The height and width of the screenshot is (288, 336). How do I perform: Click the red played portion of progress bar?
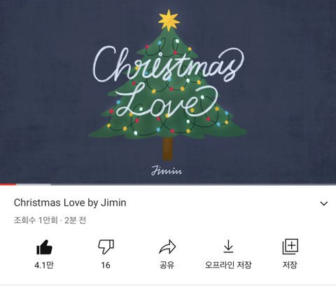tap(8, 184)
